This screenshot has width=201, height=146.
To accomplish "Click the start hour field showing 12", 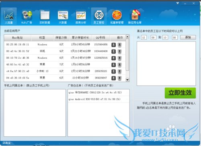I will 144,37.
